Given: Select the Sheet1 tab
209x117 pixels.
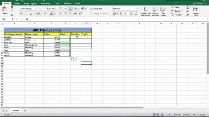Looking at the screenshot, I should [x=16, y=110].
